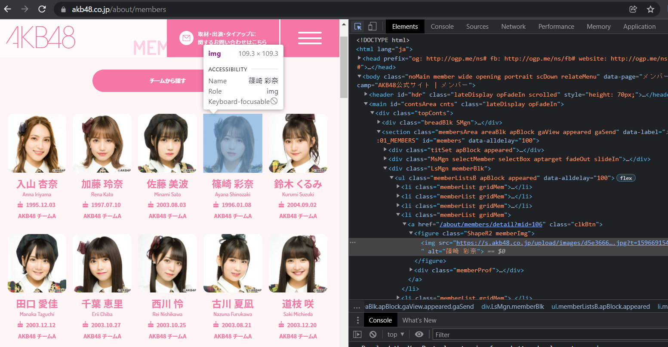Click the console Filter input field
This screenshot has width=668, height=347.
pos(546,335)
